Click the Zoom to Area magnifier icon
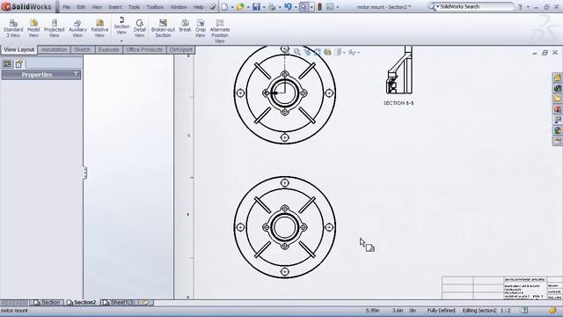This screenshot has height=317, width=563. click(297, 52)
